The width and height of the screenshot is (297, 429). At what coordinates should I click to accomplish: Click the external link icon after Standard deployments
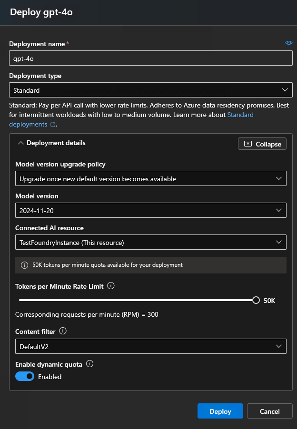tap(53, 125)
